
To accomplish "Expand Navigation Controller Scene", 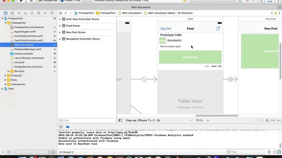I will point(60,39).
